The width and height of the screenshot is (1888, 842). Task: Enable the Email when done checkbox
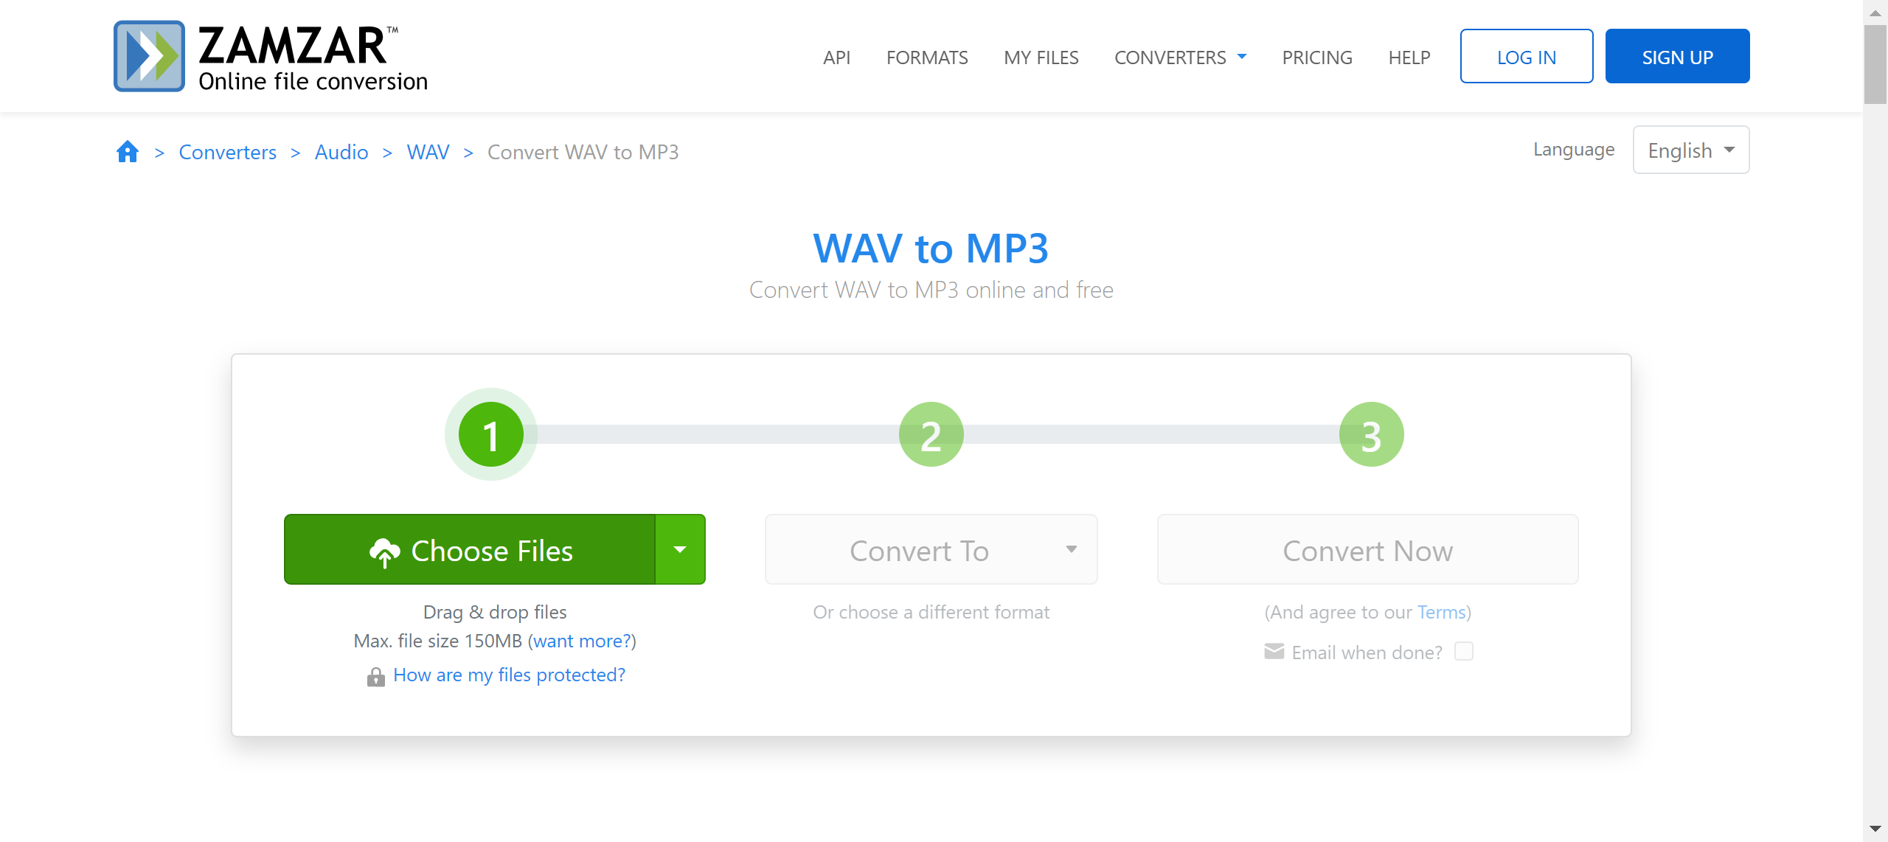[x=1464, y=652]
